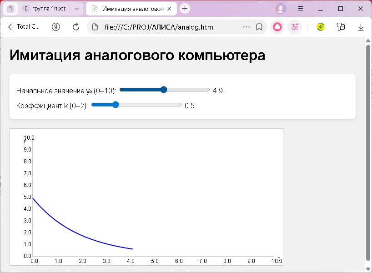
Task: Click the page translate icon
Action: pos(295,27)
